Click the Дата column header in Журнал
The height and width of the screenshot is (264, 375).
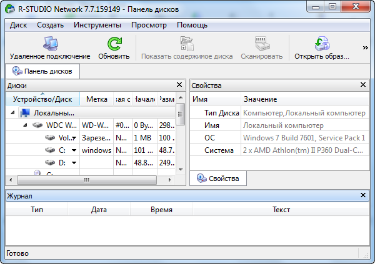pyautogui.click(x=99, y=210)
